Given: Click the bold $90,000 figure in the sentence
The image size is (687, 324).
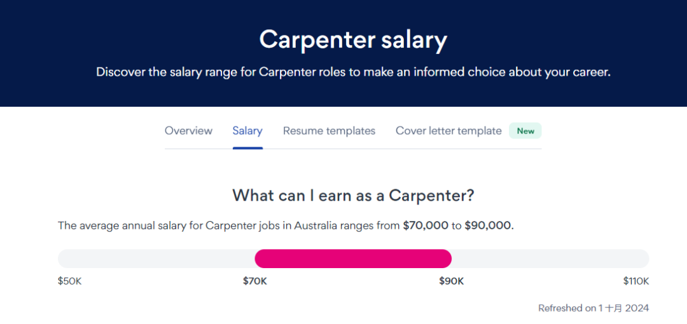Looking at the screenshot, I should (488, 226).
